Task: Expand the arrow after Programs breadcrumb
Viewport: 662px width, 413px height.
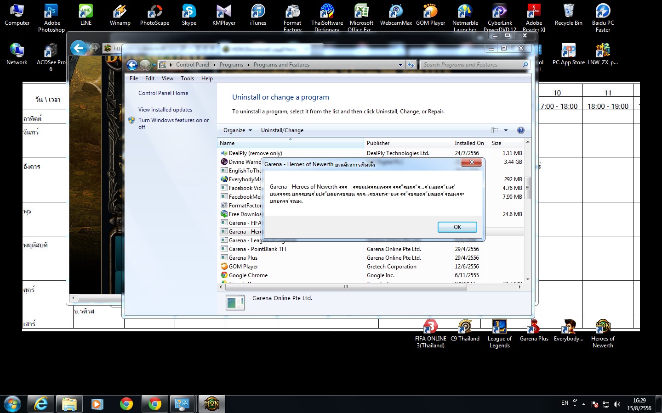Action: pos(248,65)
